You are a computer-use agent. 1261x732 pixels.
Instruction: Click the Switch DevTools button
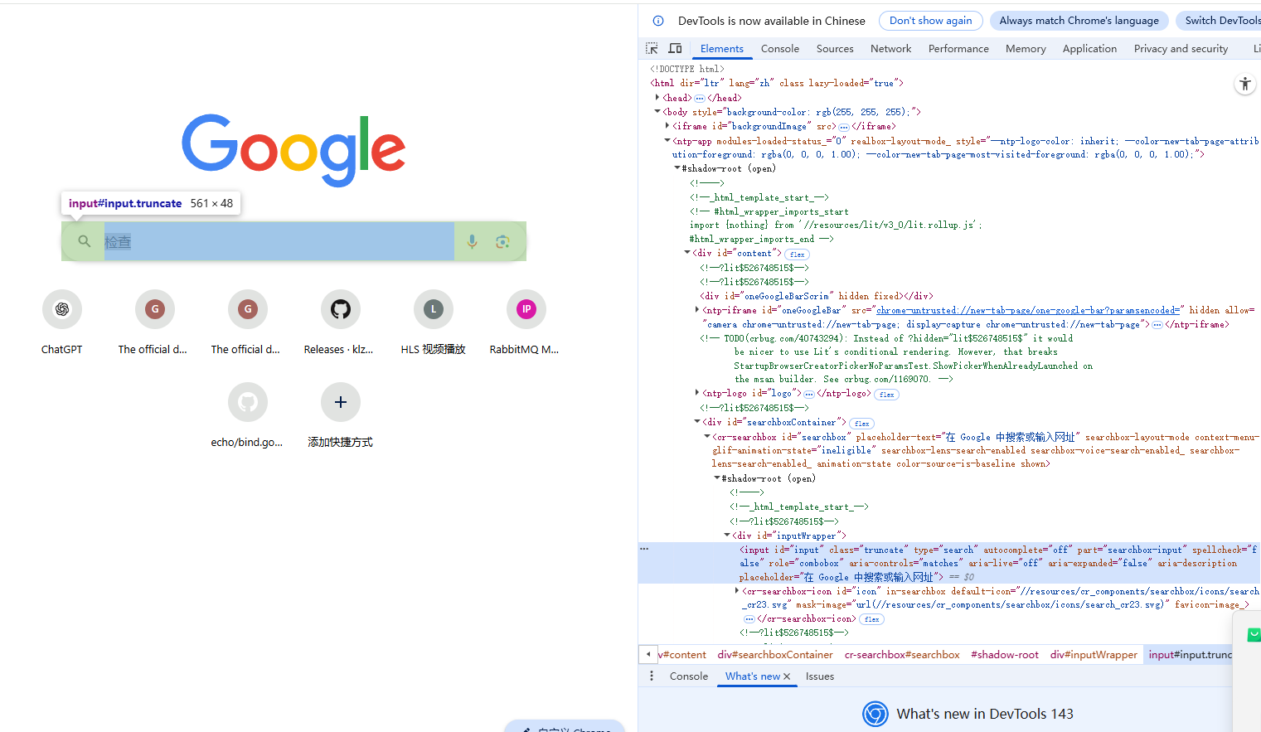pyautogui.click(x=1220, y=21)
